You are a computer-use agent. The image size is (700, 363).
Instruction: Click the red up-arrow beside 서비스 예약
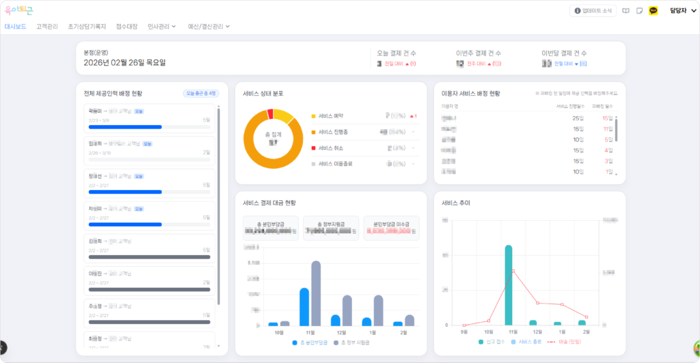coord(412,116)
